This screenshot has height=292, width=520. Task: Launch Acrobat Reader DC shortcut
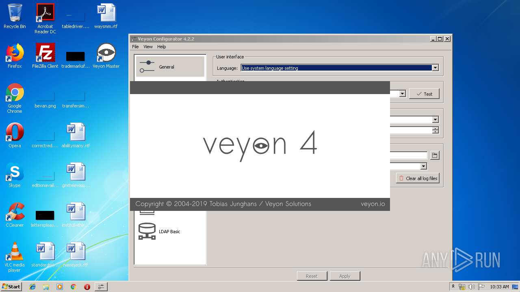(45, 19)
